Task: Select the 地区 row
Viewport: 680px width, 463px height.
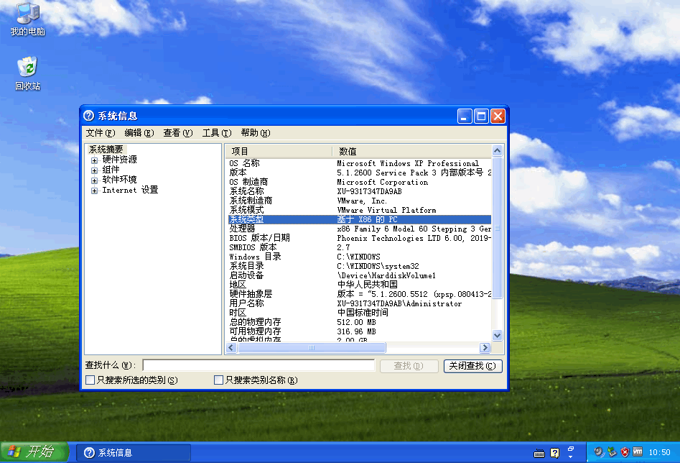Action: pyautogui.click(x=360, y=285)
